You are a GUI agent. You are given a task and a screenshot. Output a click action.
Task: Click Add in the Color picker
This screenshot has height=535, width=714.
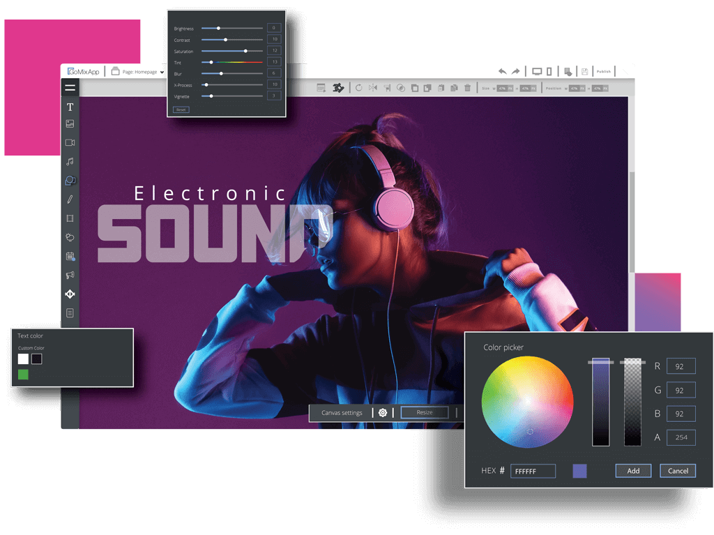click(633, 471)
